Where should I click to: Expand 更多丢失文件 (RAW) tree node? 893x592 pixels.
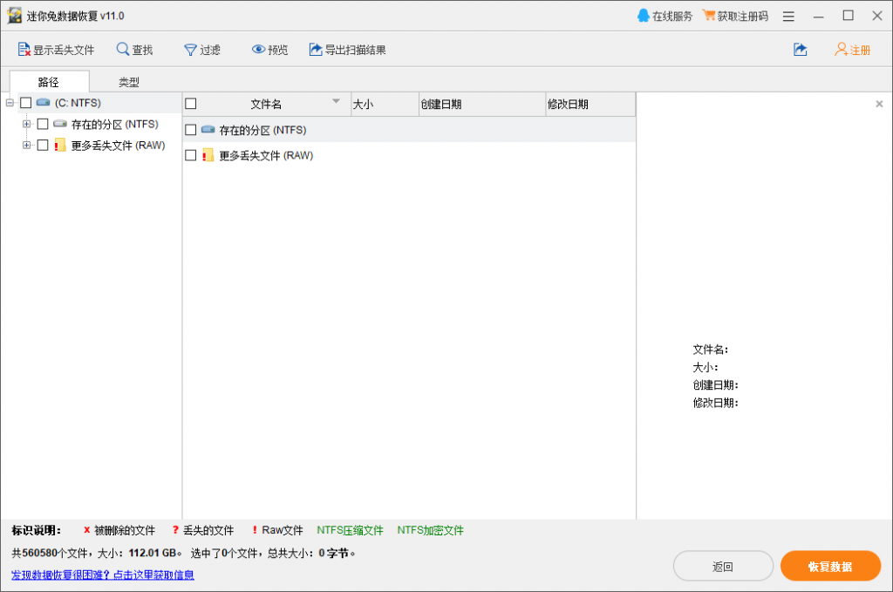click(x=26, y=145)
